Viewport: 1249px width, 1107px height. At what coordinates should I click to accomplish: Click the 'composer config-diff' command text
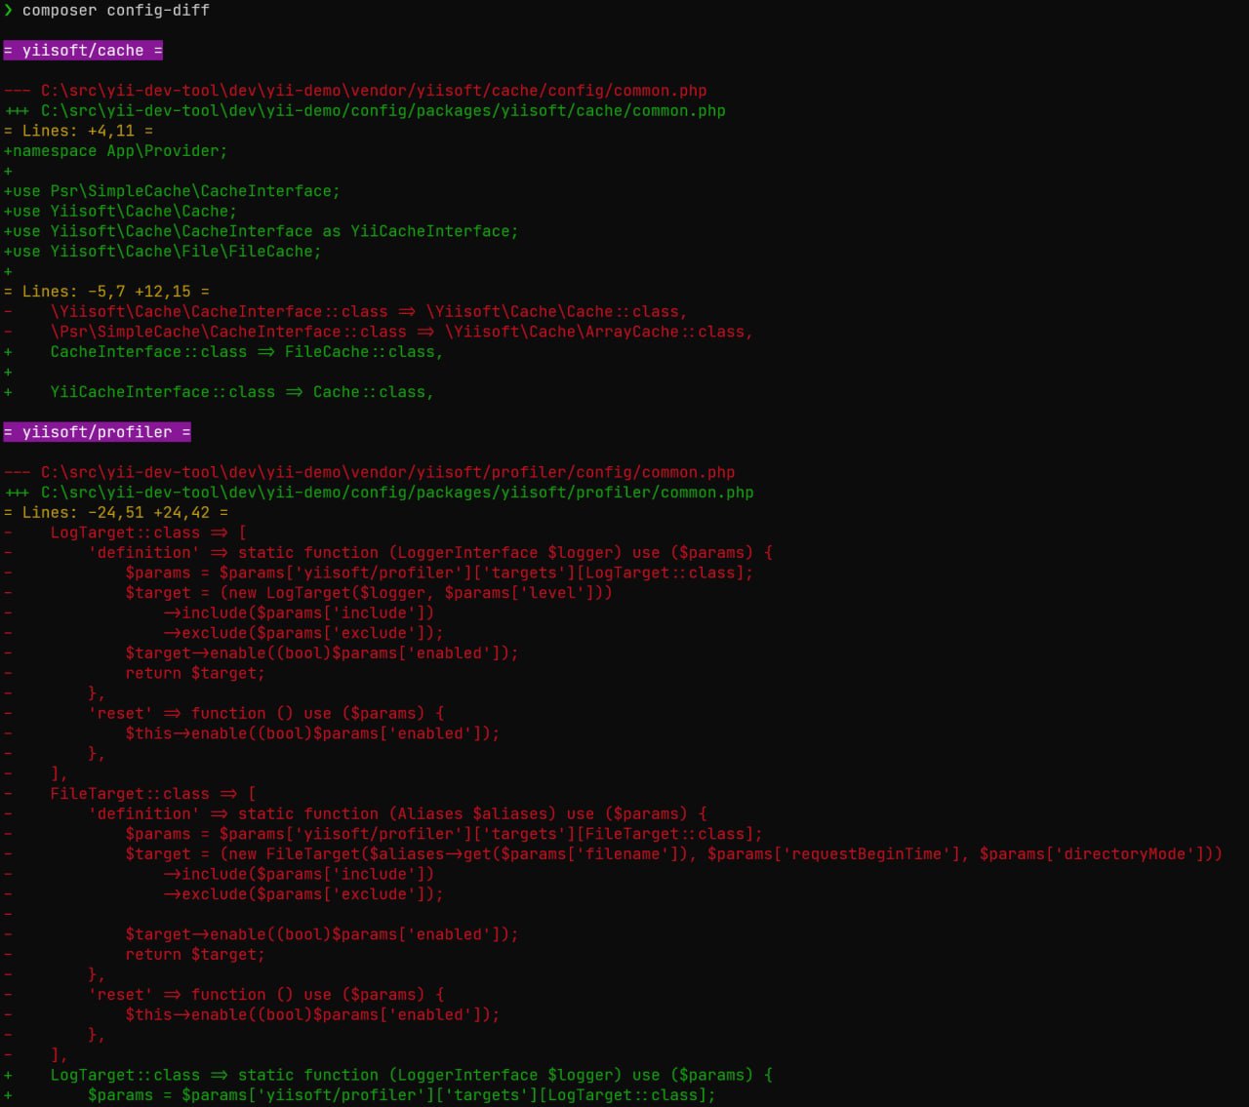115,10
